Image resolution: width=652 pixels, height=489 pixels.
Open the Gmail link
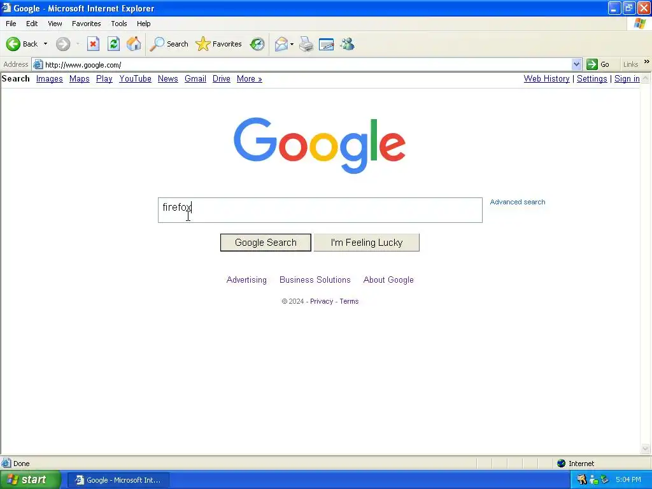pos(195,79)
